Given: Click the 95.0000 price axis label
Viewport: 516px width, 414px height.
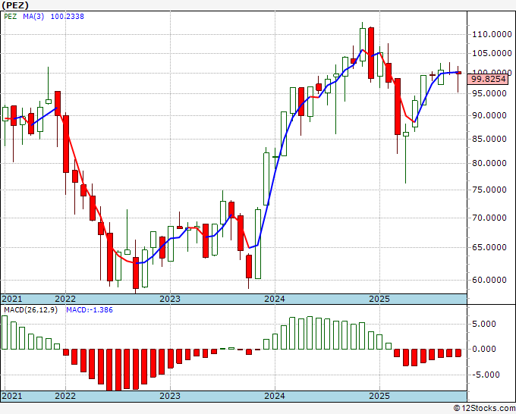Looking at the screenshot, I should pyautogui.click(x=489, y=94).
